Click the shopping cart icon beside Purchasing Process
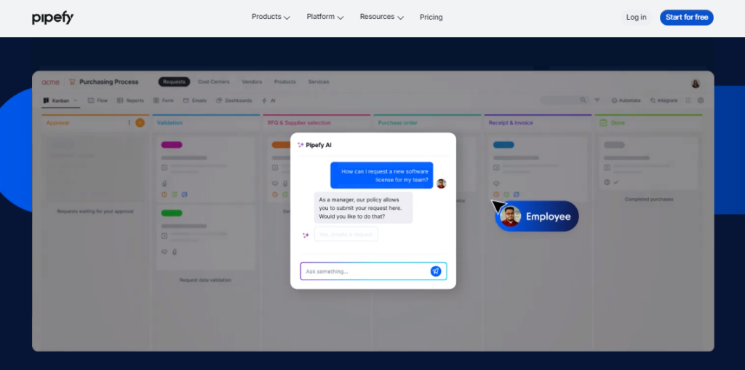The width and height of the screenshot is (745, 370). tap(72, 82)
